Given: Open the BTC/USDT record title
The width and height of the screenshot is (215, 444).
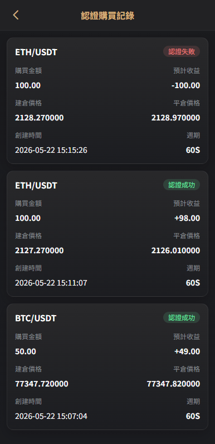Looking at the screenshot, I should (x=36, y=318).
